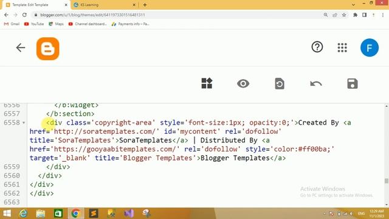Open the Chrome three-dot menu
389x219 pixels.
(x=383, y=15)
